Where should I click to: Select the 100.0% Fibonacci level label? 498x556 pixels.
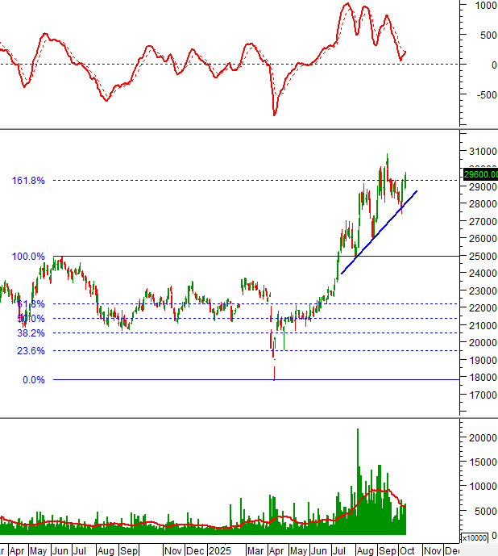point(28,257)
